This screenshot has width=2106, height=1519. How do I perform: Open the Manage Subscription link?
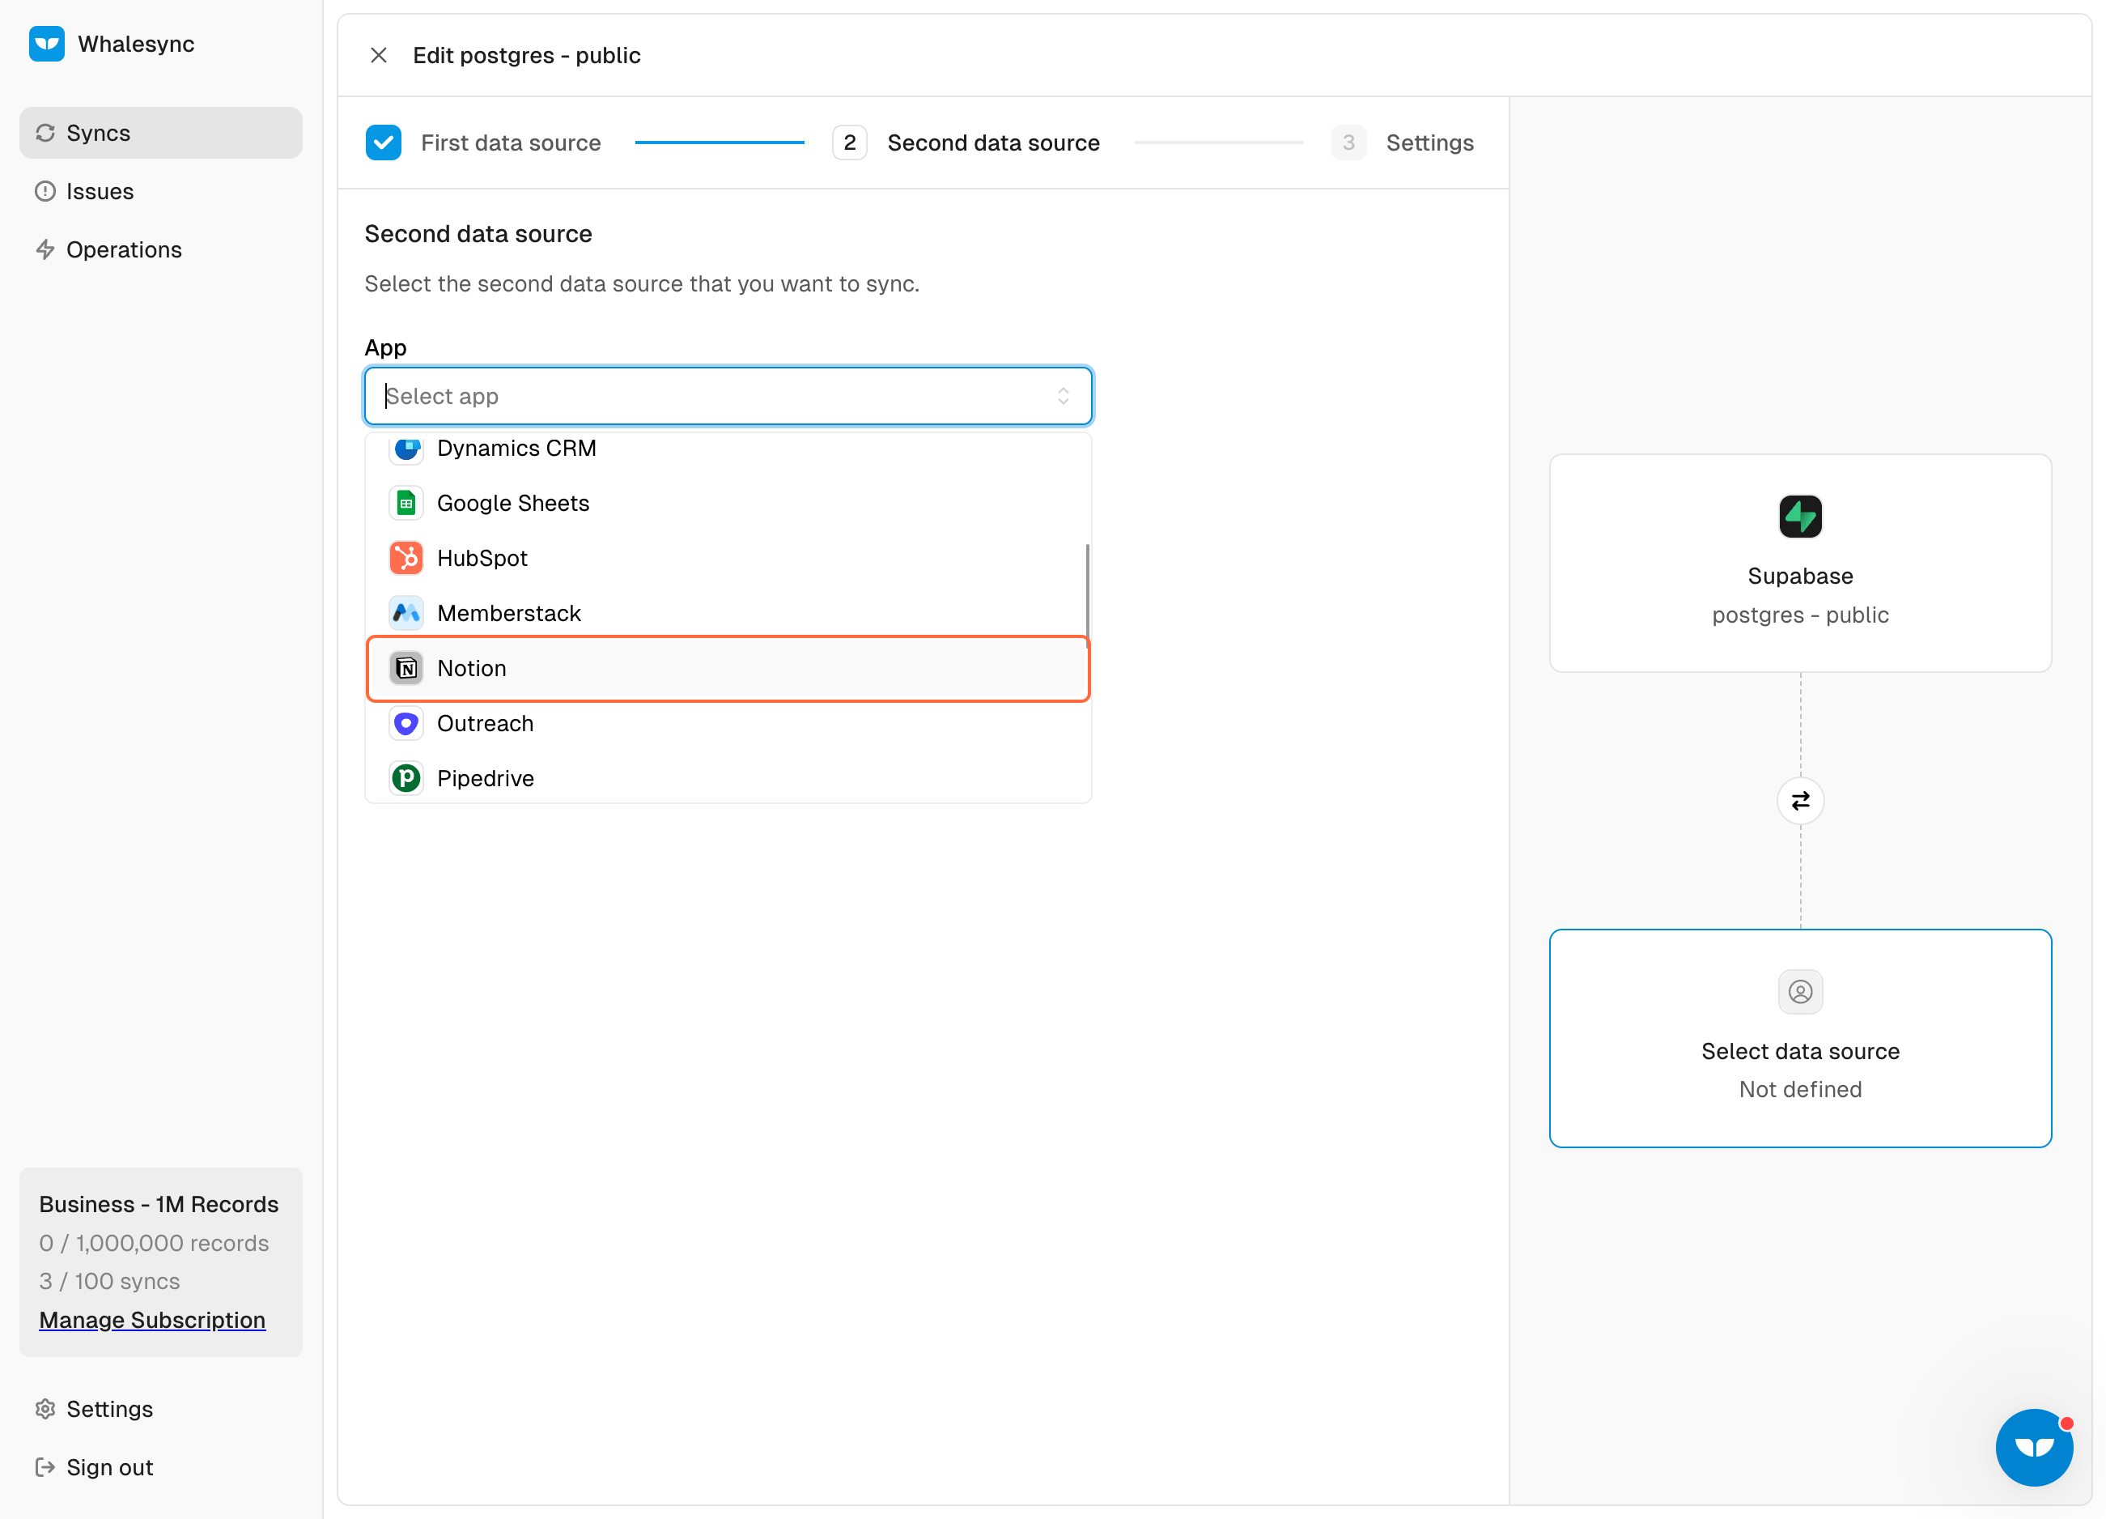[152, 1319]
